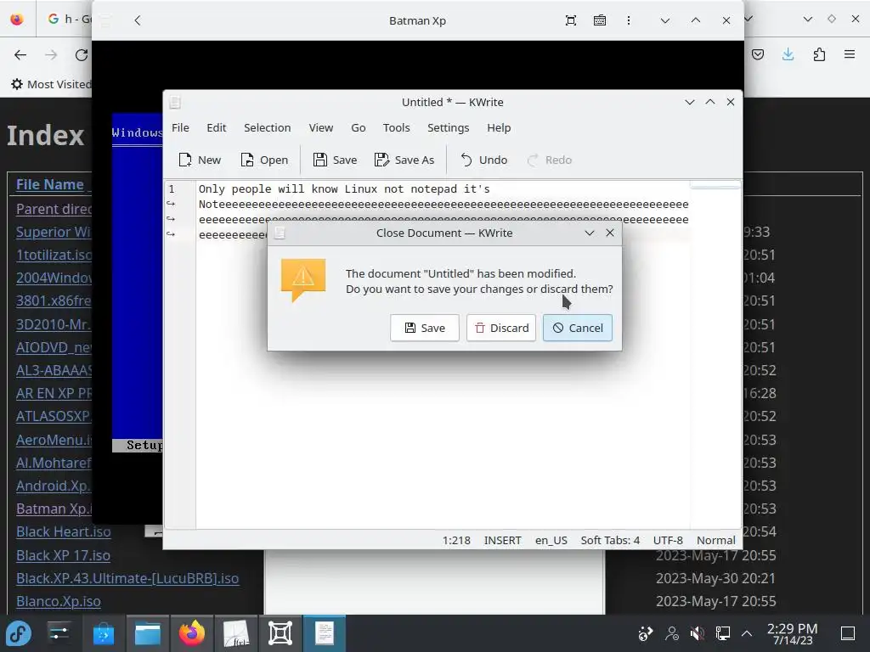Open the three-dot menu in Batman Xp window
Image resolution: width=870 pixels, height=652 pixels.
click(628, 20)
